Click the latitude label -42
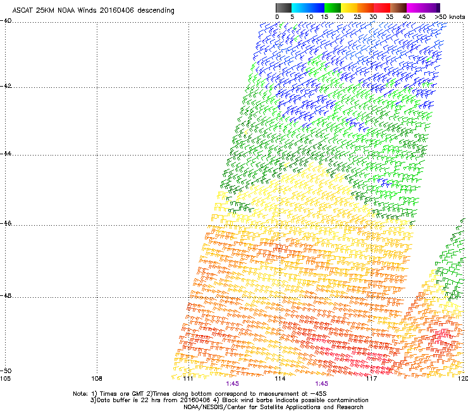This screenshot has width=468, height=411. point(6,85)
